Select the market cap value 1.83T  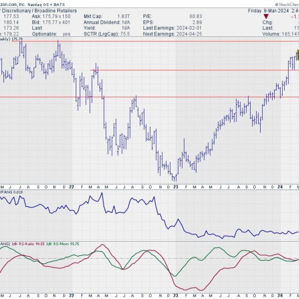[x=124, y=16]
